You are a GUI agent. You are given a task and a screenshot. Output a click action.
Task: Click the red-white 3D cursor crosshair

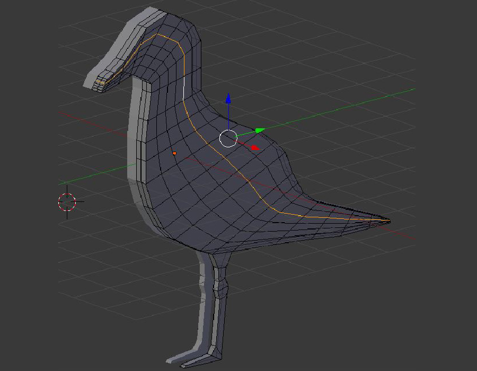pyautogui.click(x=67, y=202)
